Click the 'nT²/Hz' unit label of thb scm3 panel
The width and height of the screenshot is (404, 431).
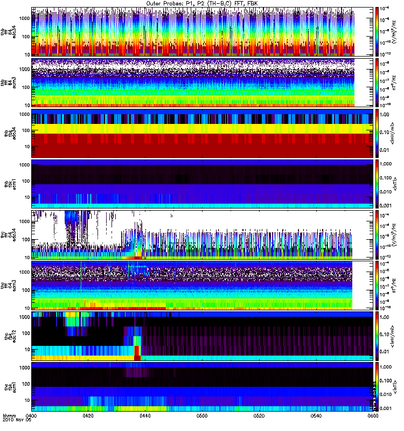394,82
